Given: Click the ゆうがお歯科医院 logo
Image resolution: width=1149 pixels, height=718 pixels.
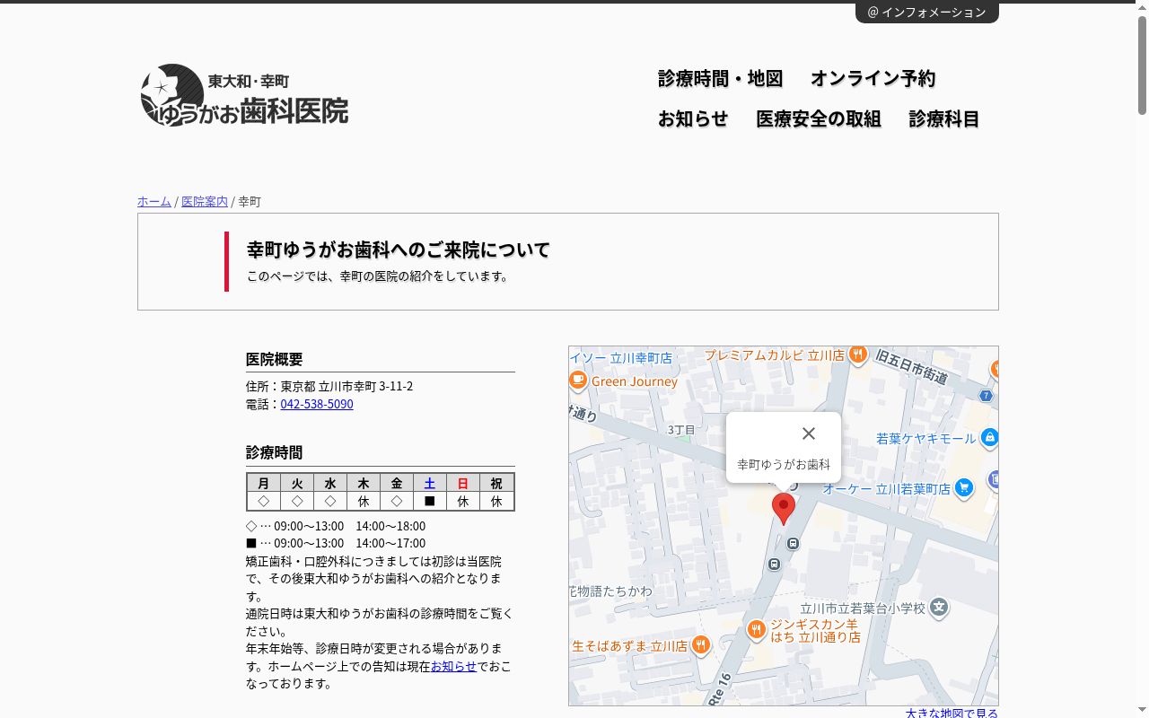Looking at the screenshot, I should 244,95.
